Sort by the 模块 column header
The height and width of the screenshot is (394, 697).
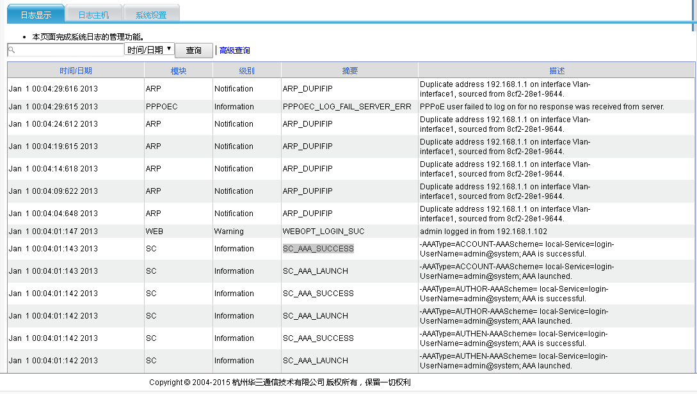click(179, 71)
